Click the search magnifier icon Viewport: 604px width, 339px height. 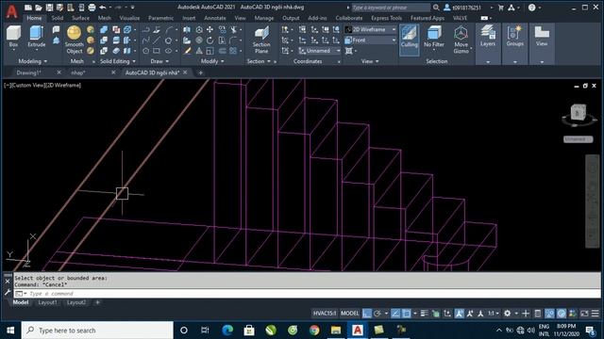(436, 8)
